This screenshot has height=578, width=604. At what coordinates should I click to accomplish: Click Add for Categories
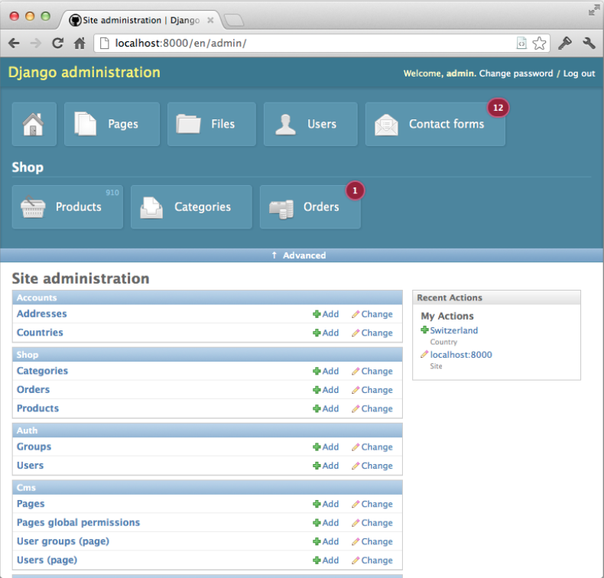(326, 372)
